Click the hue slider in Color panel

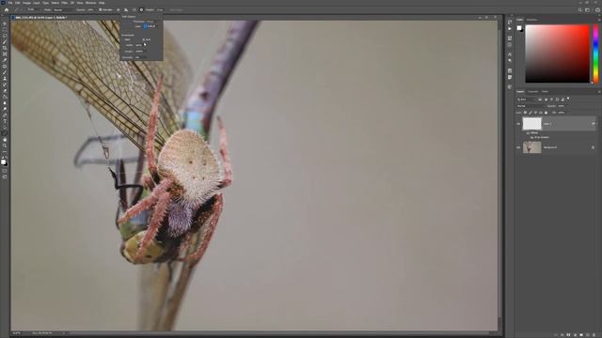(595, 54)
